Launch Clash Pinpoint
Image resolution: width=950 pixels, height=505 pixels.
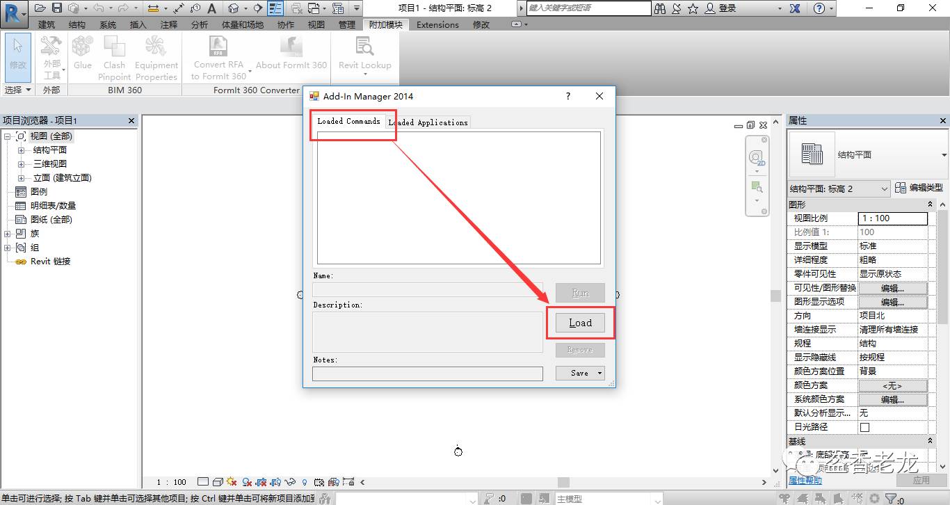click(x=114, y=57)
